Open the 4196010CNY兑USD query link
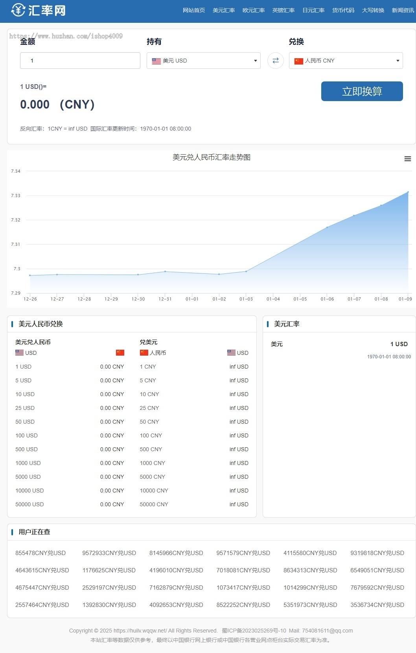 click(x=176, y=570)
